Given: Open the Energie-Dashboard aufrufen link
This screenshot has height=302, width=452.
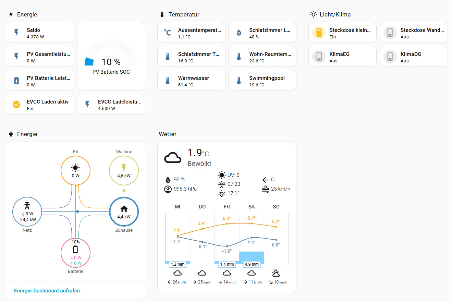Looking at the screenshot, I should tap(47, 291).
